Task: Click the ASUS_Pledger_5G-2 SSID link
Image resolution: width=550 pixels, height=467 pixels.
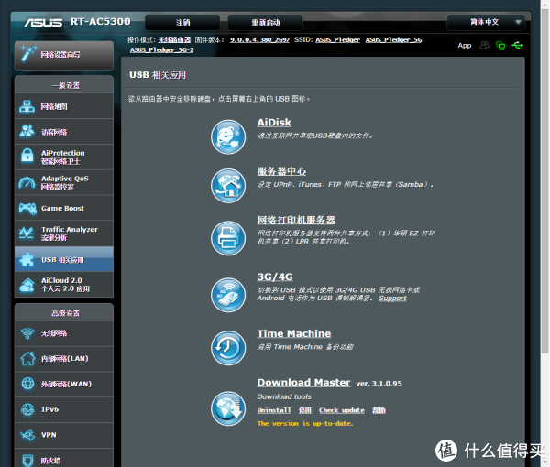Action: click(161, 50)
